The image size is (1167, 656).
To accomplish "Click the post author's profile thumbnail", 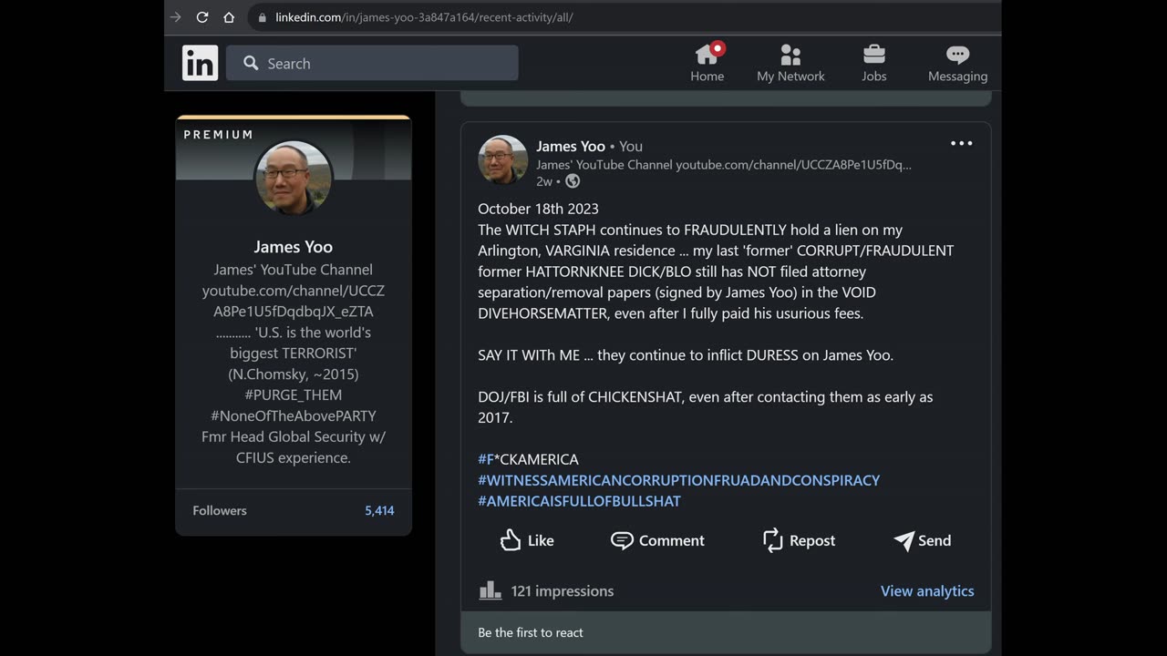I will (x=502, y=160).
